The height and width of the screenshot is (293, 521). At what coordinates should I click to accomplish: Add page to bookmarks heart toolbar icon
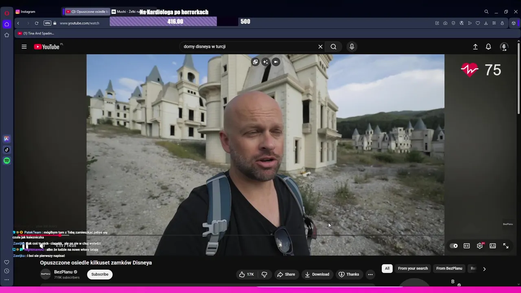[478, 23]
